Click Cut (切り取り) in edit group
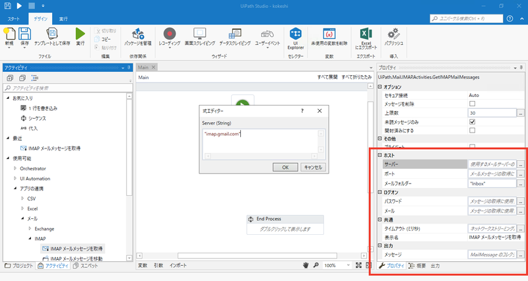Image resolution: width=528 pixels, height=281 pixels. (106, 30)
